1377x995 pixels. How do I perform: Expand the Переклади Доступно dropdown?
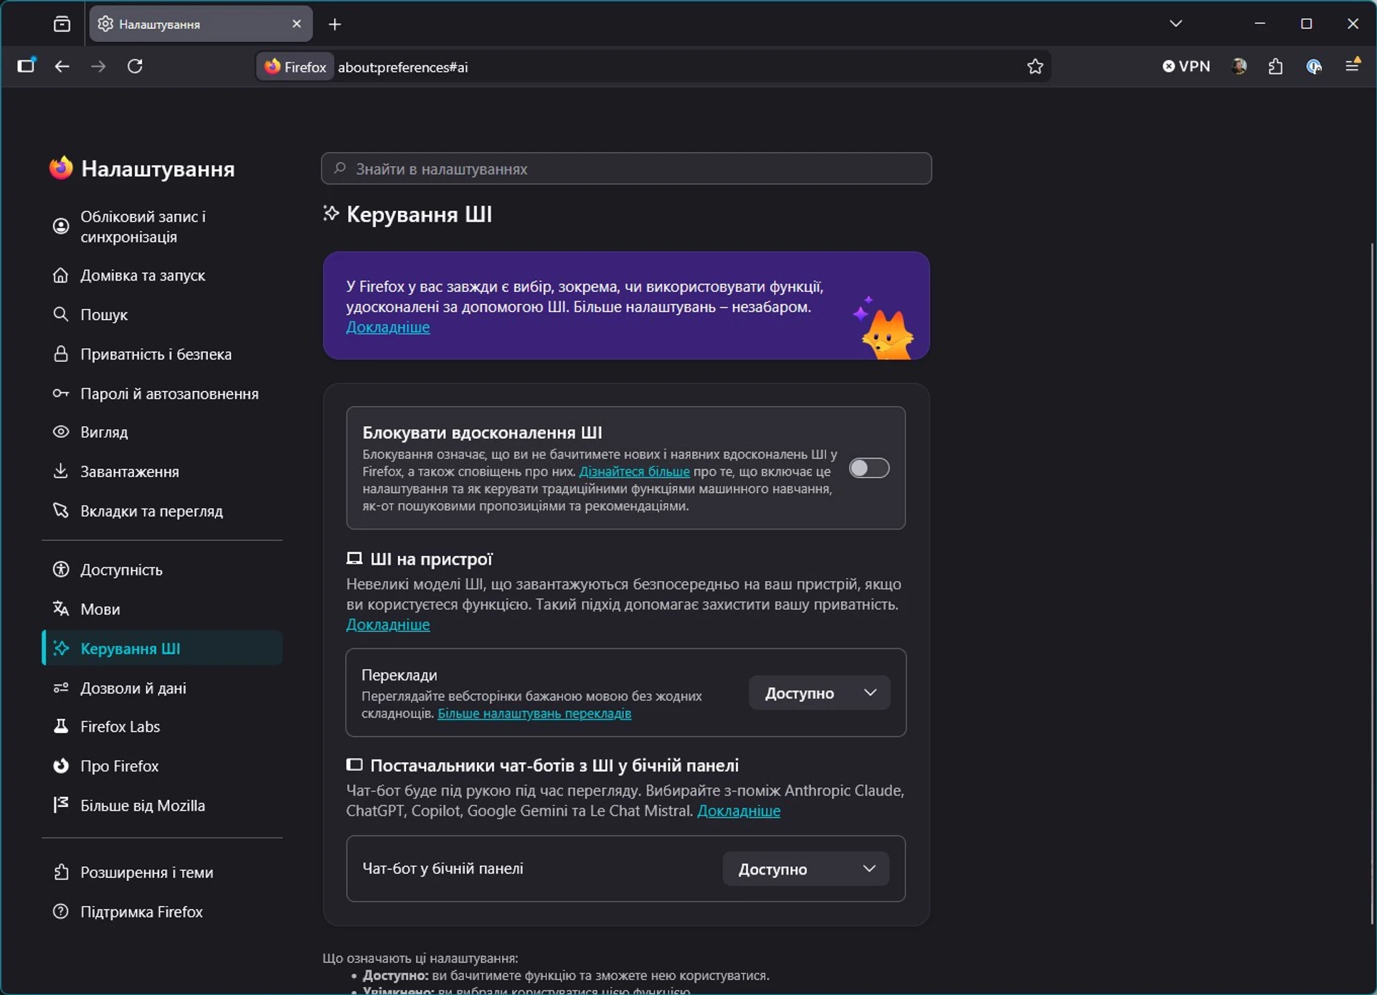[820, 693]
